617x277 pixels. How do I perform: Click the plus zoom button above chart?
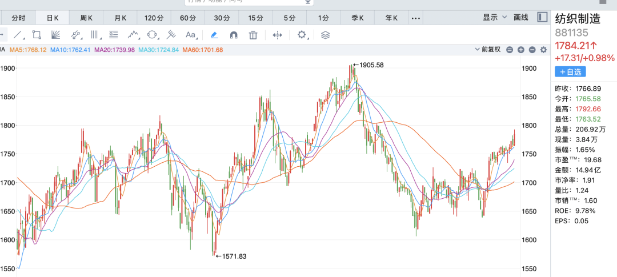tap(521, 50)
